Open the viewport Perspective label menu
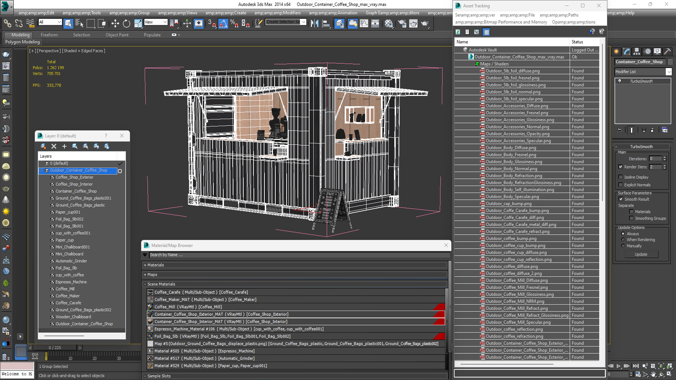Image resolution: width=676 pixels, height=380 pixels. pos(49,51)
